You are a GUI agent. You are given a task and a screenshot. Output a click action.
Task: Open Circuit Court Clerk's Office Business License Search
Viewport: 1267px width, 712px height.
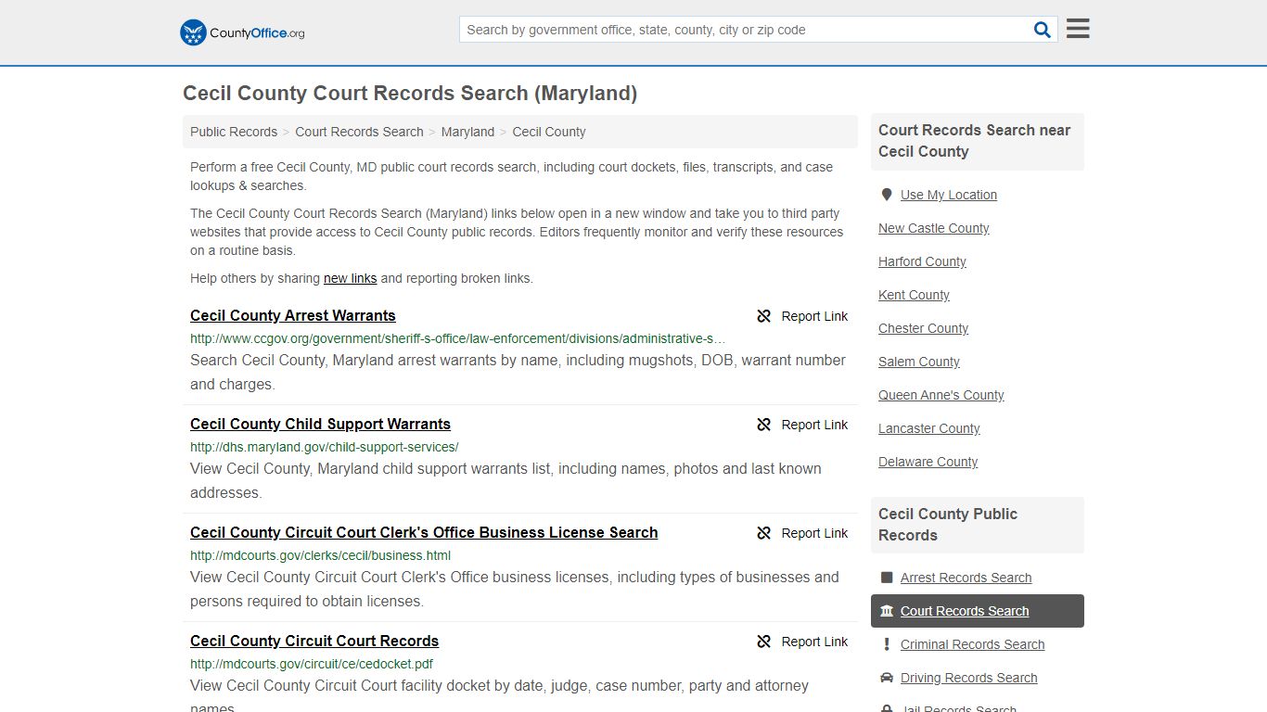[x=424, y=532]
